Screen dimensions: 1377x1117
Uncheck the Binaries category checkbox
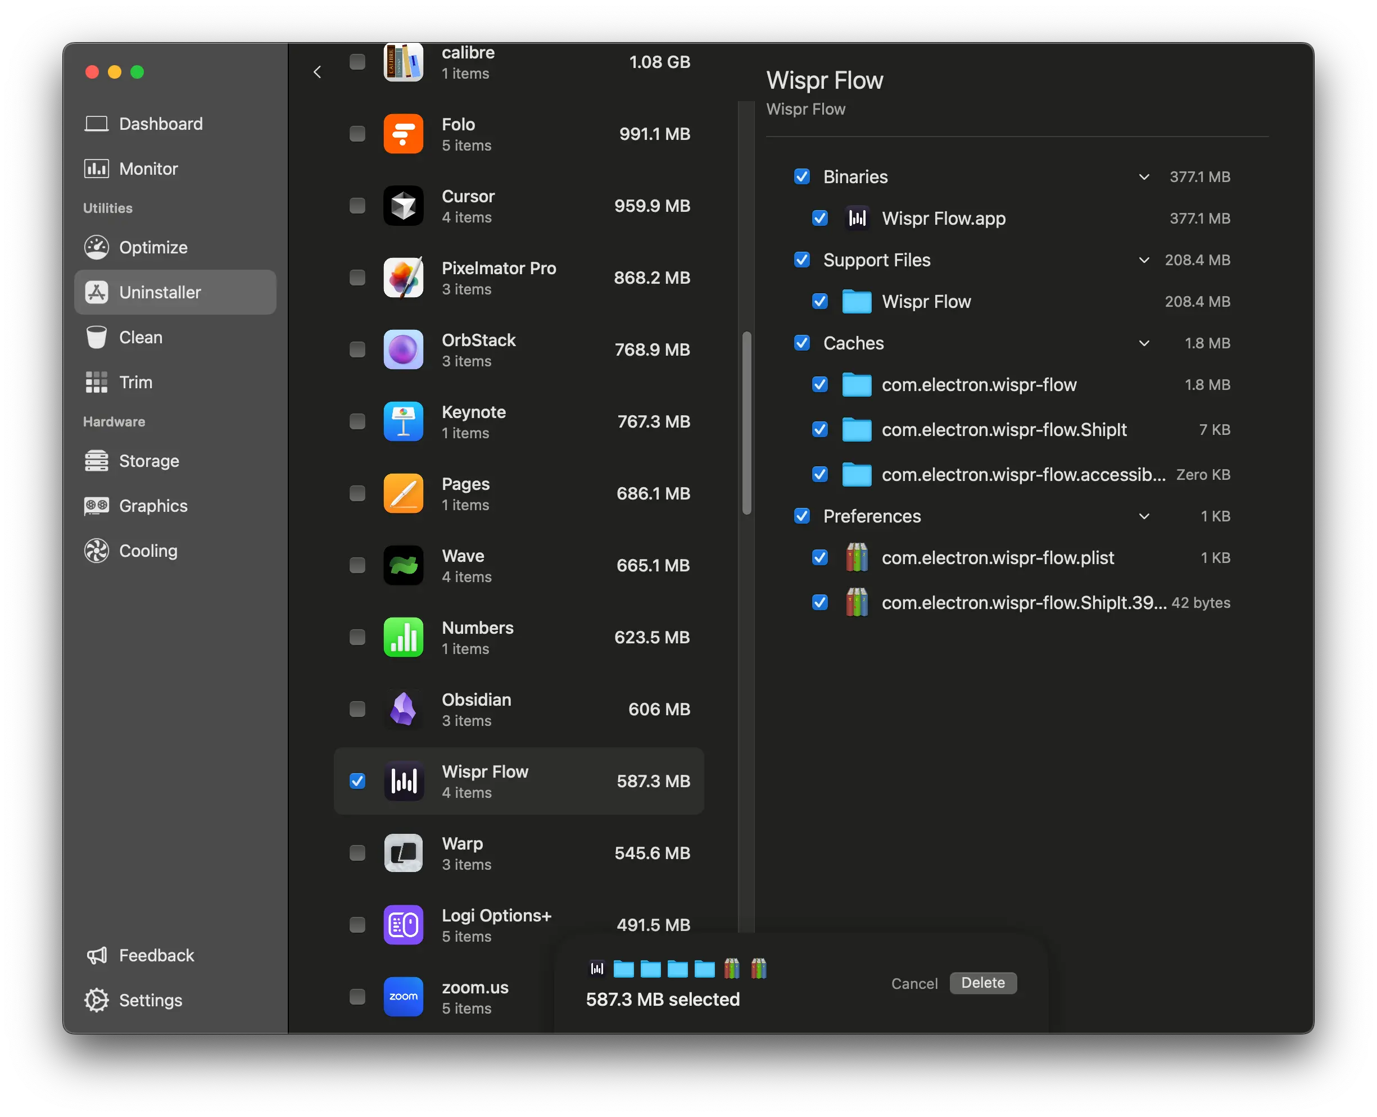click(801, 177)
